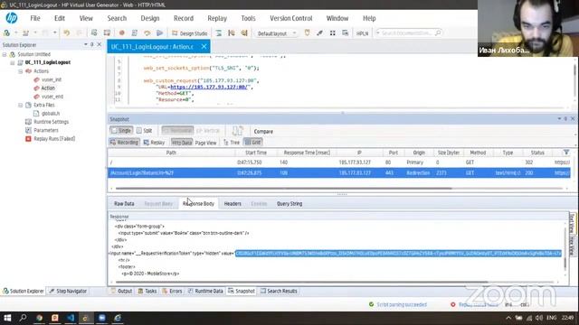Collapse the Extra Files tree node
Screen dimensions: 579x325
pyautogui.click(x=20, y=105)
